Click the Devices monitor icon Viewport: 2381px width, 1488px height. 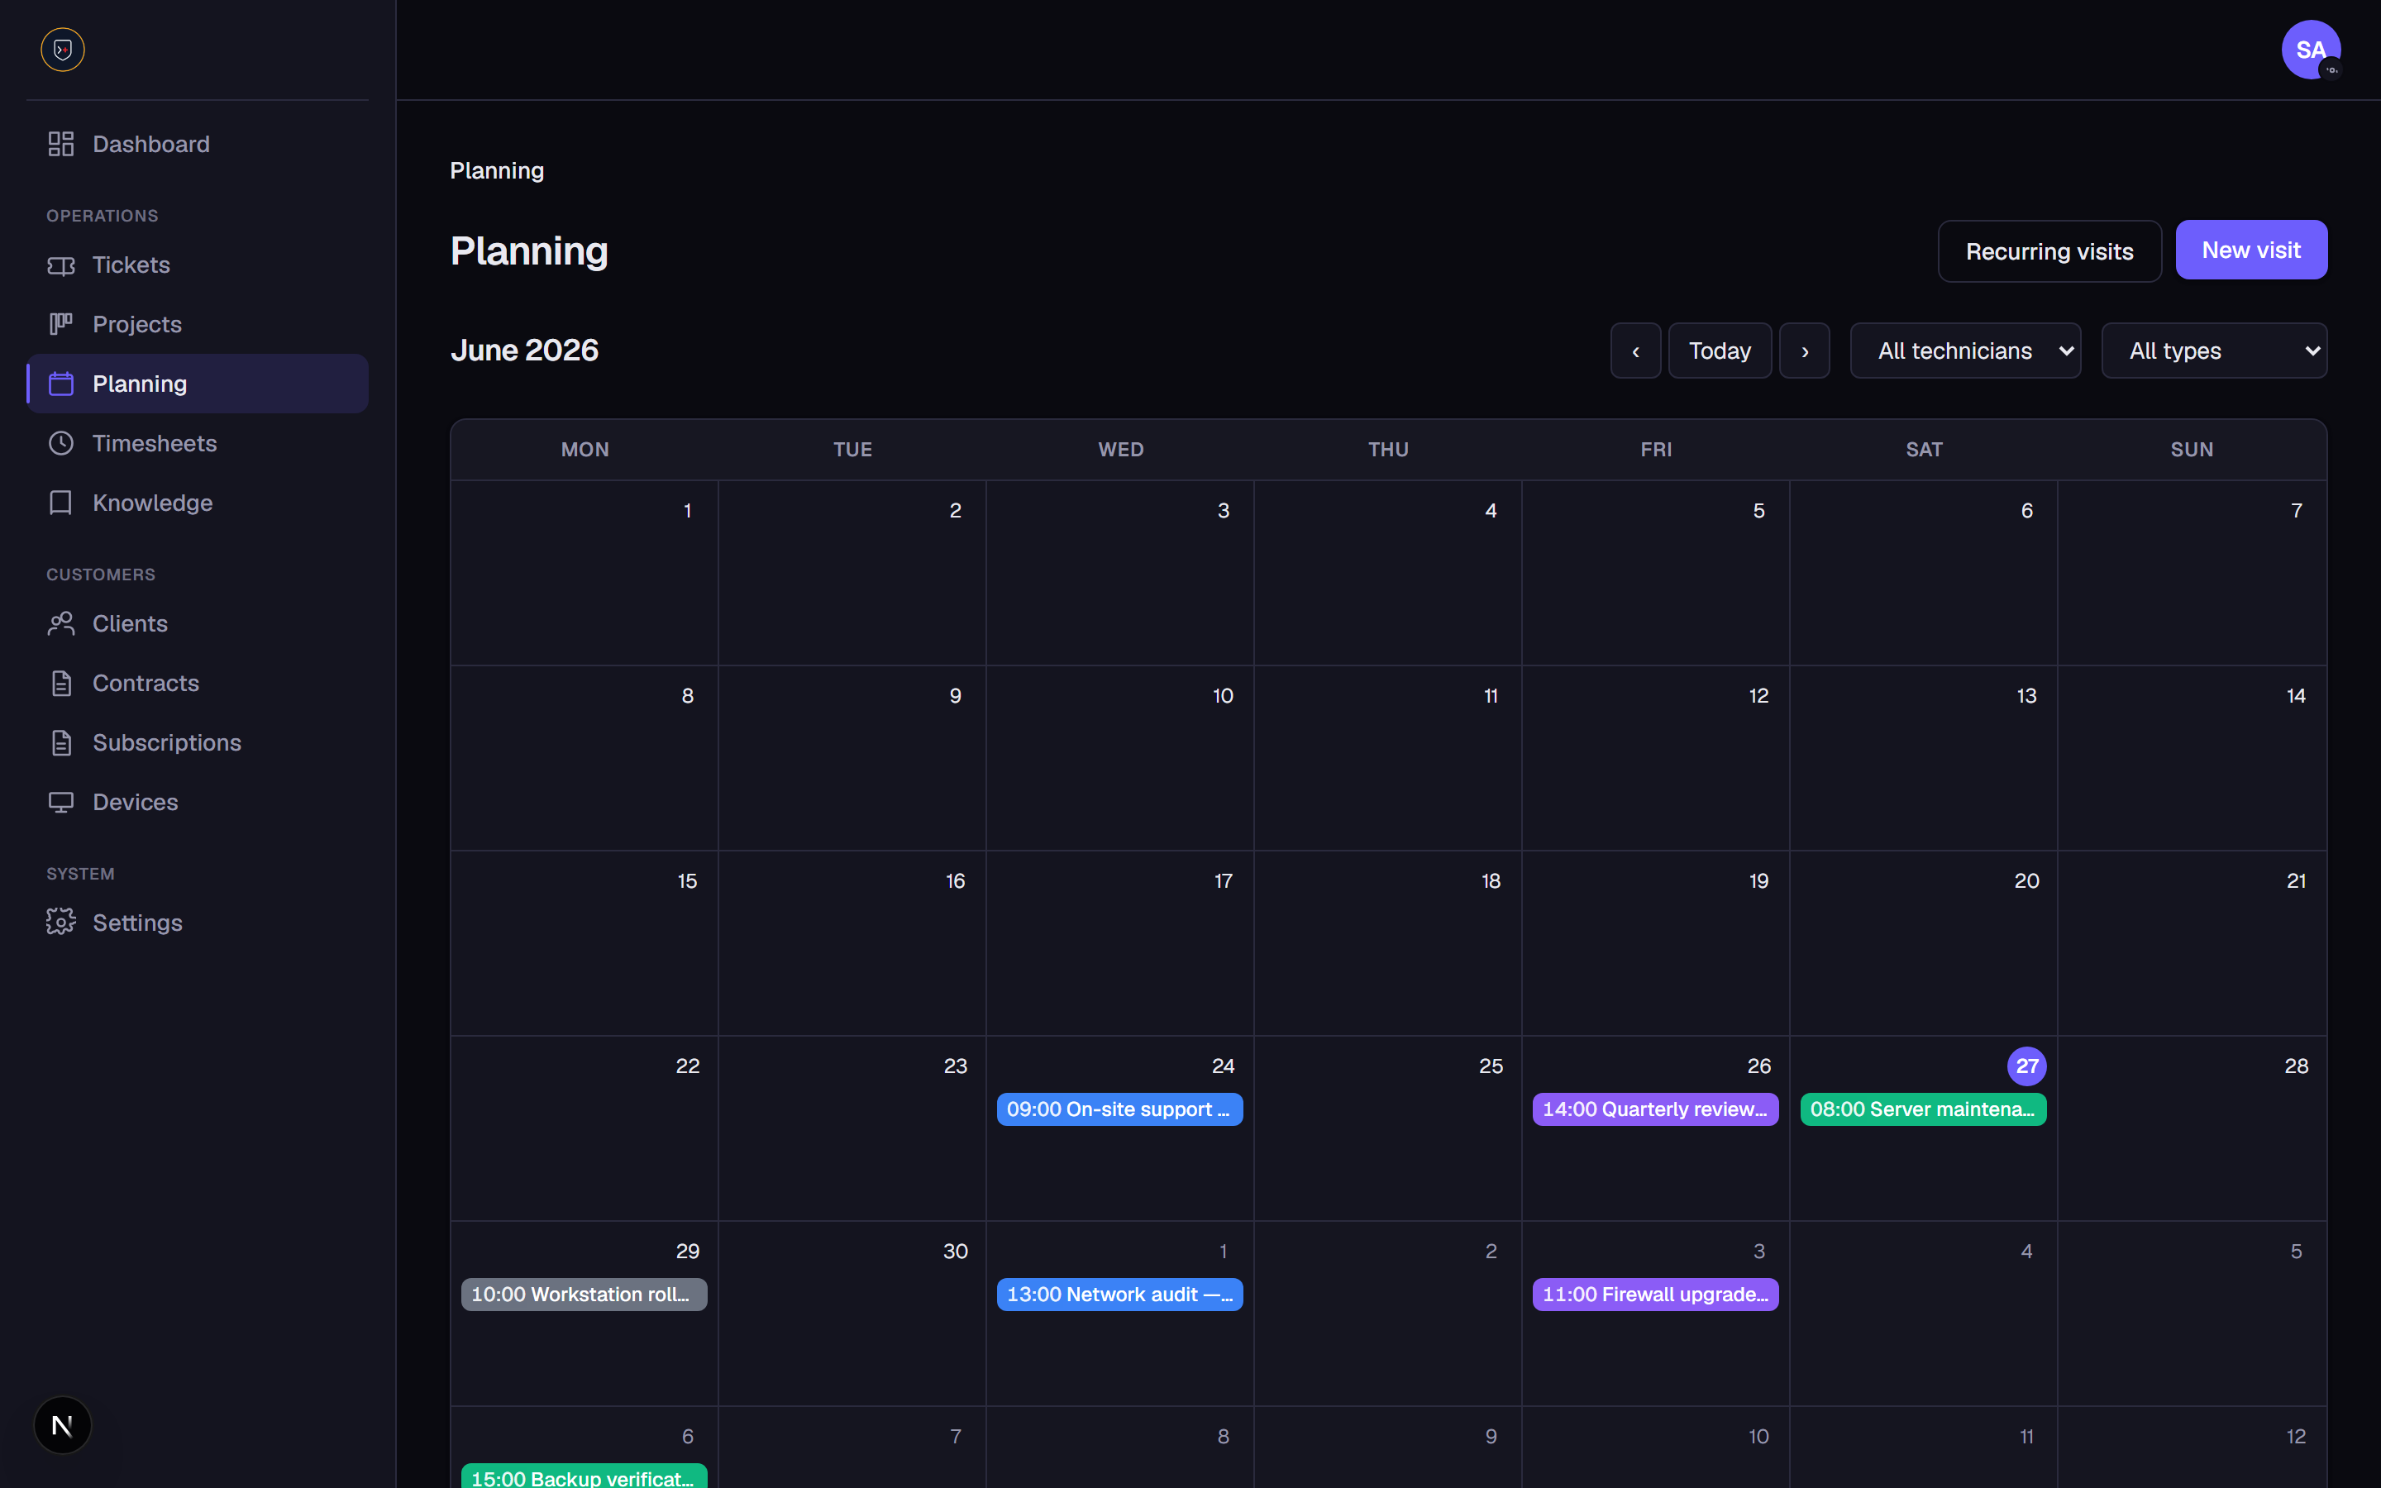[61, 802]
